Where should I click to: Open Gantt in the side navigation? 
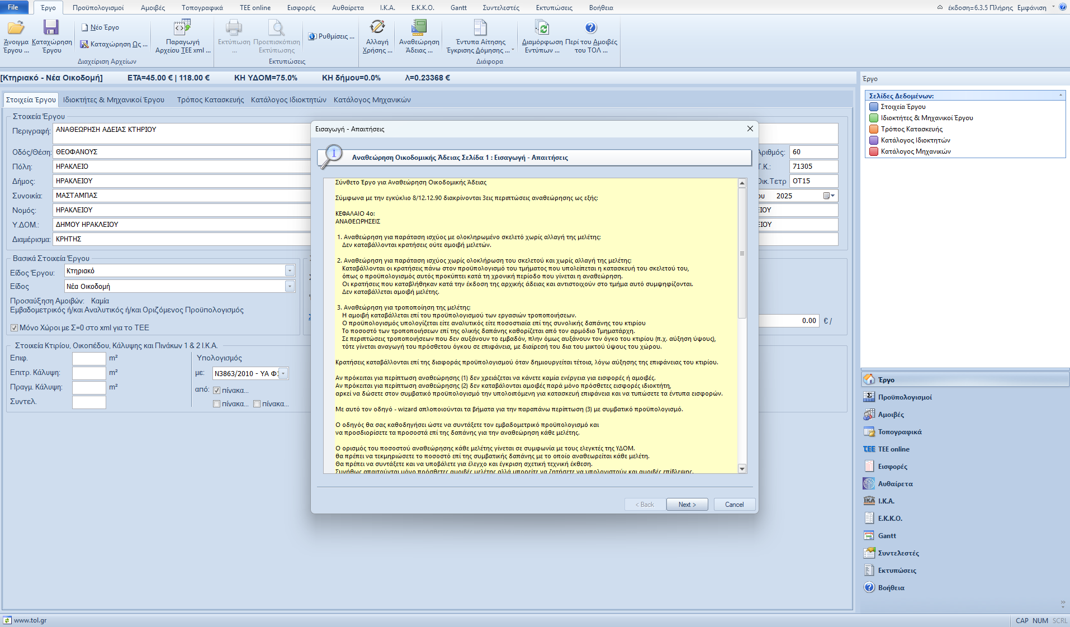point(887,536)
